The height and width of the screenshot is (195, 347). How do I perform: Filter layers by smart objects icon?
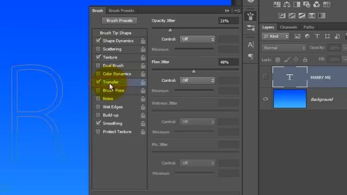click(x=337, y=36)
